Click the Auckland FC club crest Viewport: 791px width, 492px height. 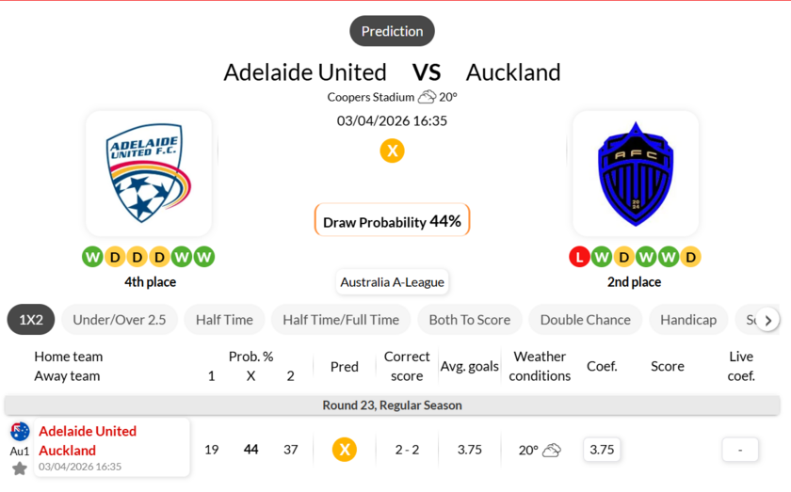[x=636, y=173]
